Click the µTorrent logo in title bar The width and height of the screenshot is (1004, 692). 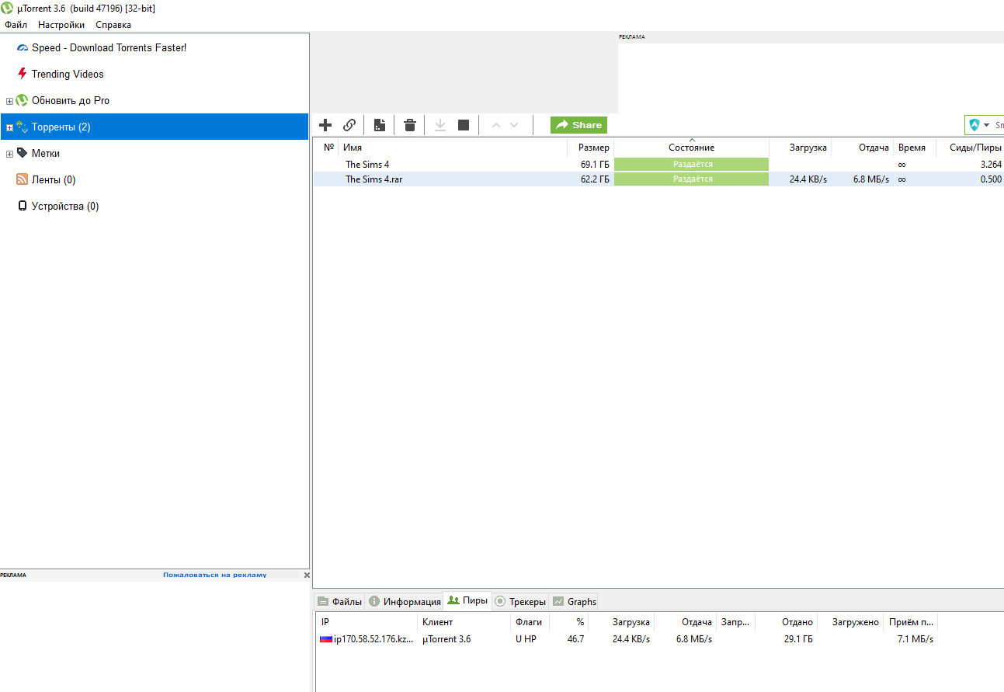[x=7, y=8]
